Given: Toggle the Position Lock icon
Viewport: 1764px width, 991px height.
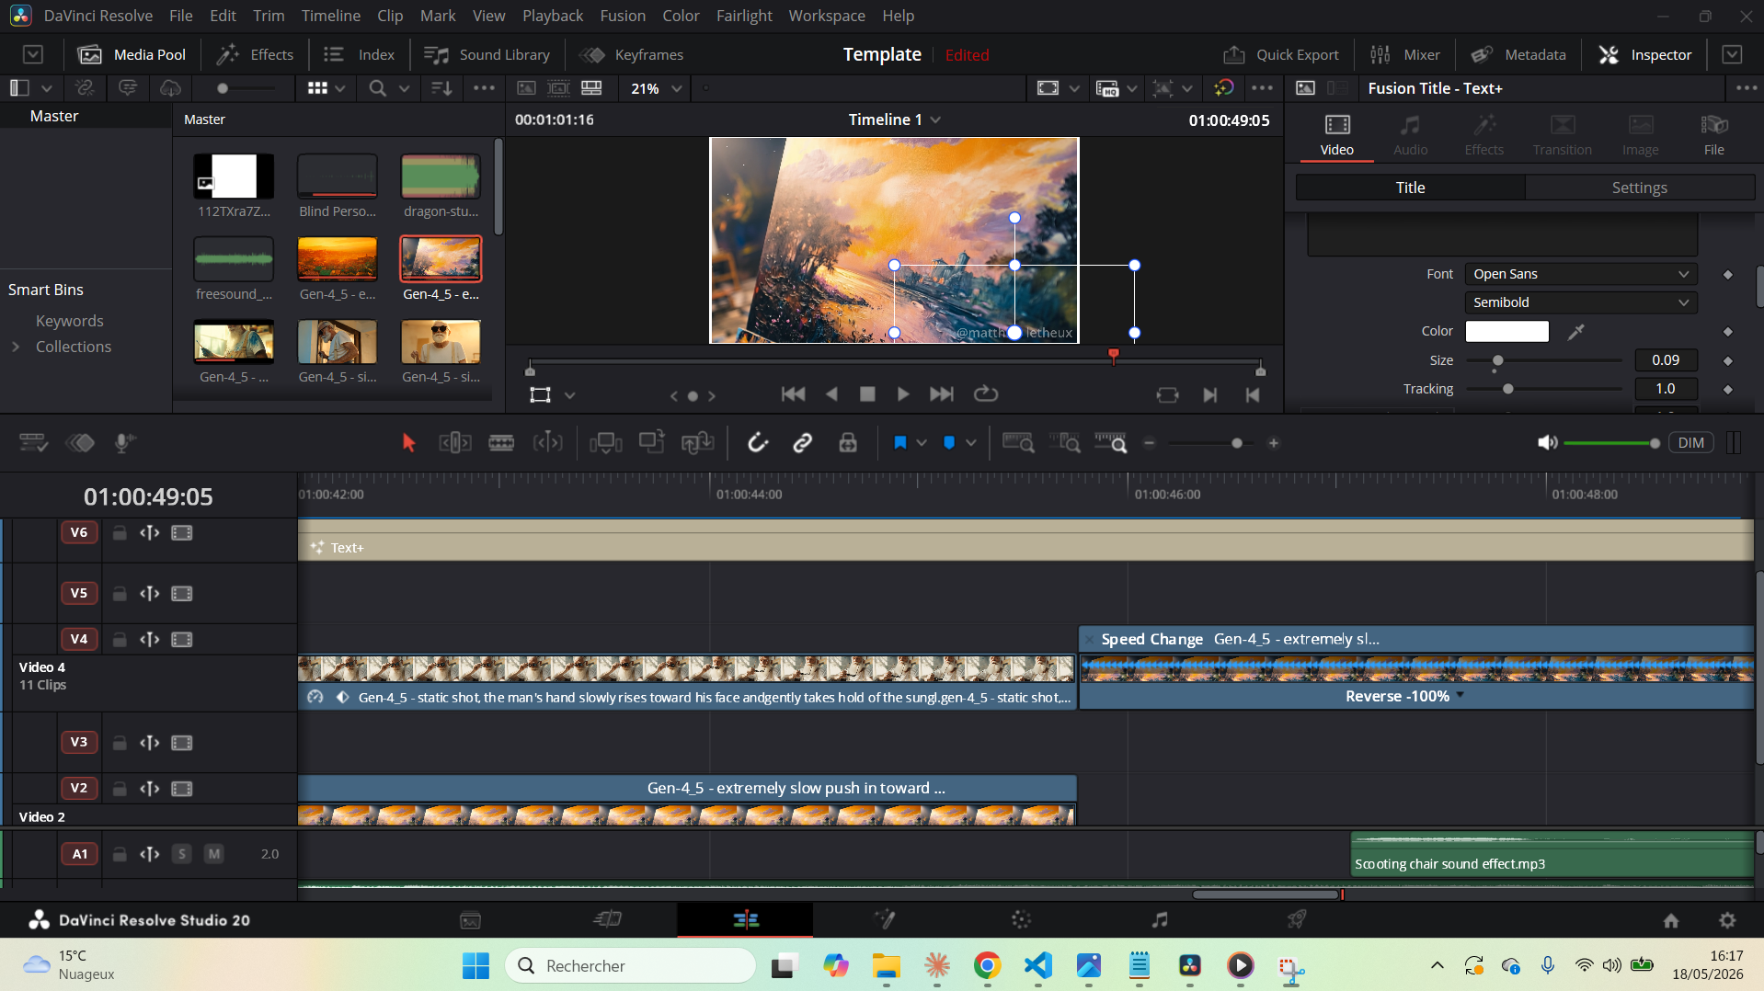Looking at the screenshot, I should (x=848, y=443).
